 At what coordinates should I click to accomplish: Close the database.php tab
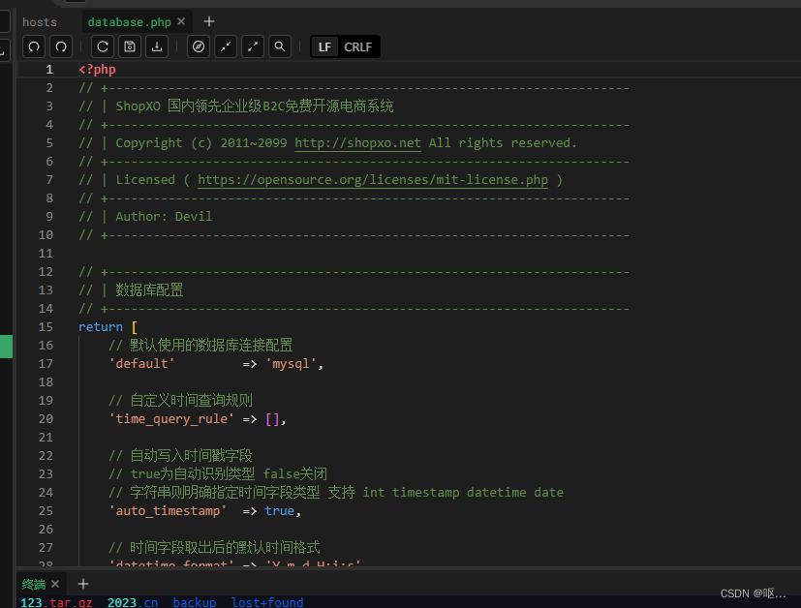pos(182,21)
